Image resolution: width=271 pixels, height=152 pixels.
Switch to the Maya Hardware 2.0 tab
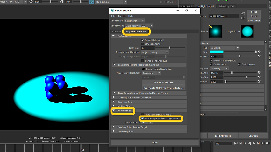136,31
